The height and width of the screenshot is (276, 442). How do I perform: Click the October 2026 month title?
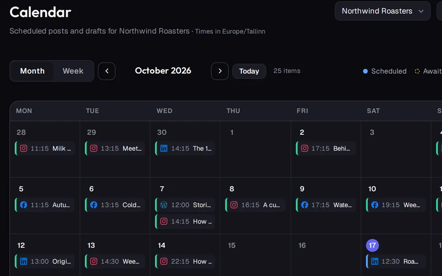[163, 71]
